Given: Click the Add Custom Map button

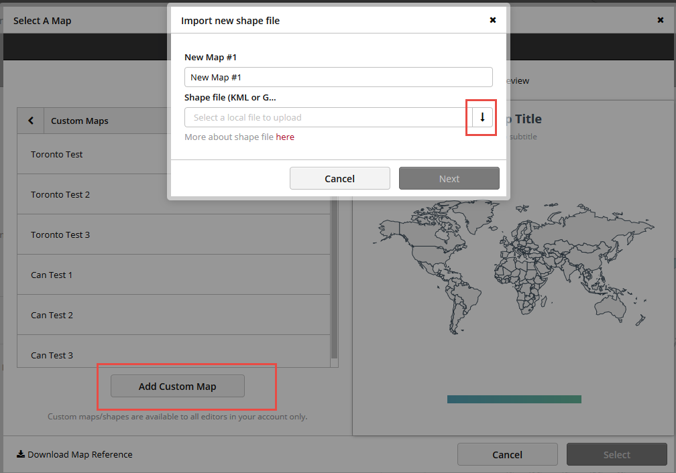Looking at the screenshot, I should click(178, 386).
